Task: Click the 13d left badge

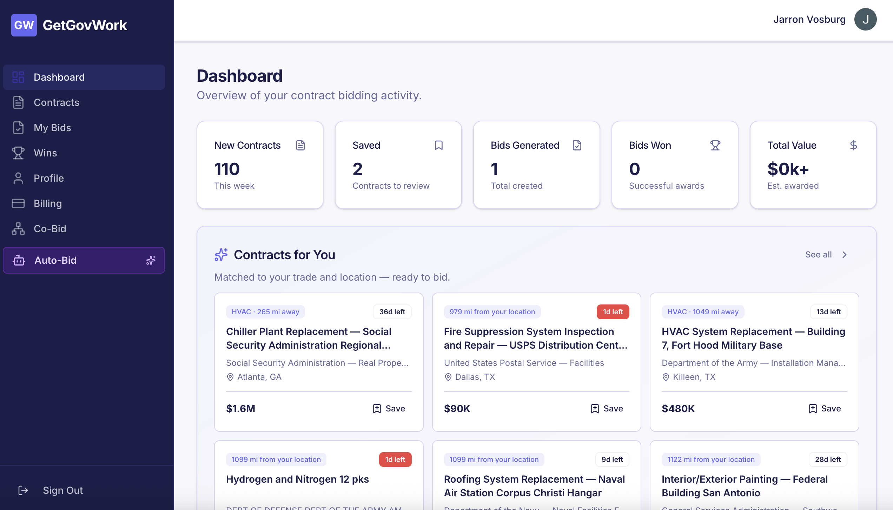Action: click(x=828, y=312)
